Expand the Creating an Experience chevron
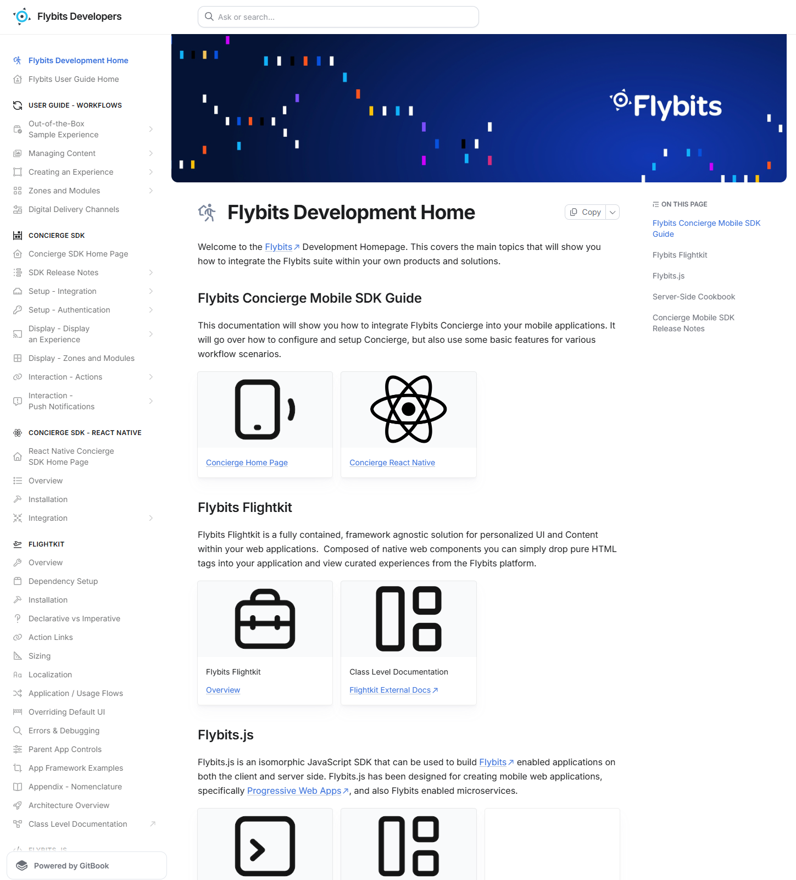 tap(151, 172)
